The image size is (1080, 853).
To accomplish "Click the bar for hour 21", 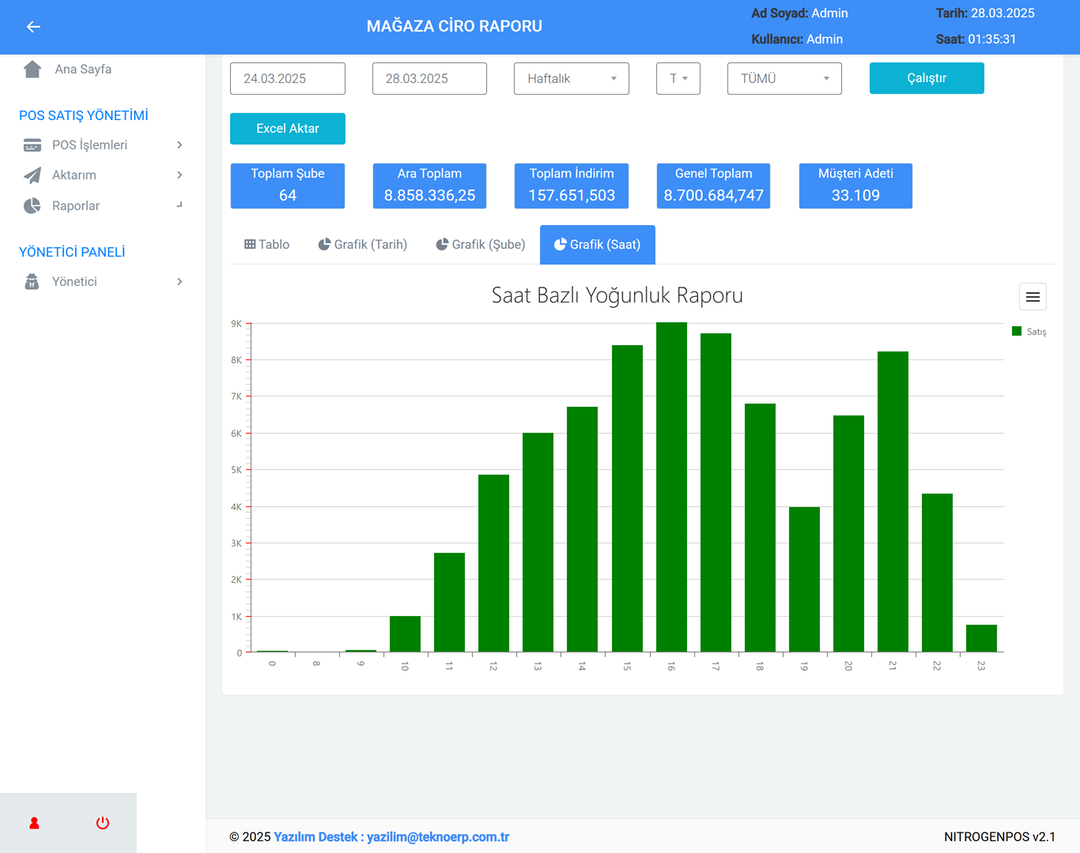I will 893,502.
